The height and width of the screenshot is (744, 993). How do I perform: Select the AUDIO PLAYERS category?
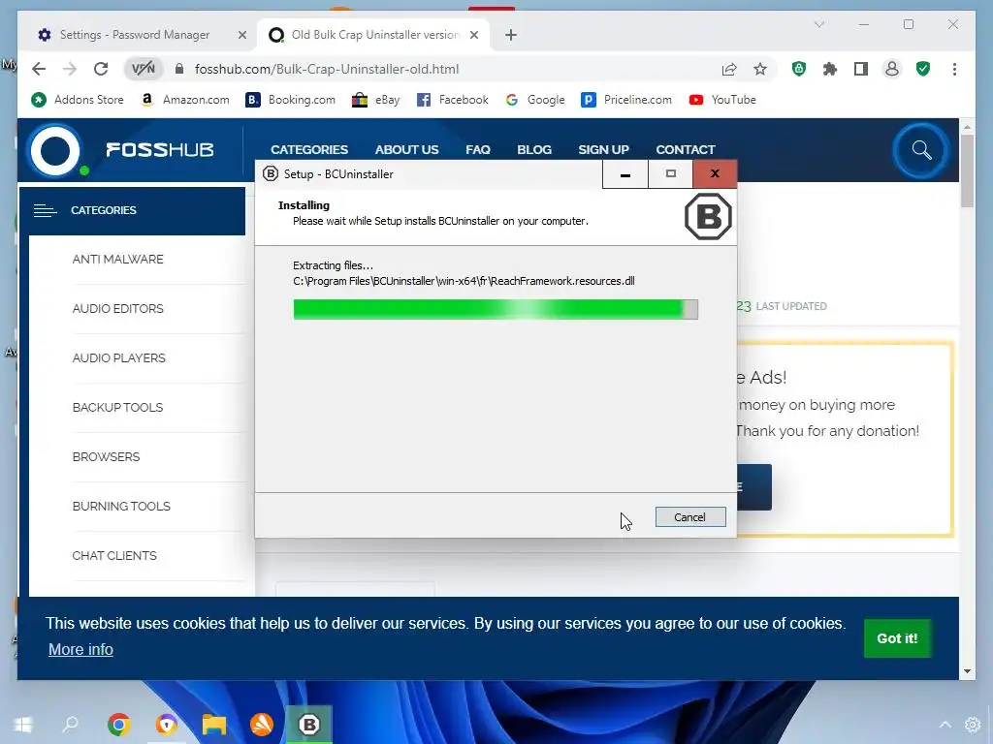point(119,358)
